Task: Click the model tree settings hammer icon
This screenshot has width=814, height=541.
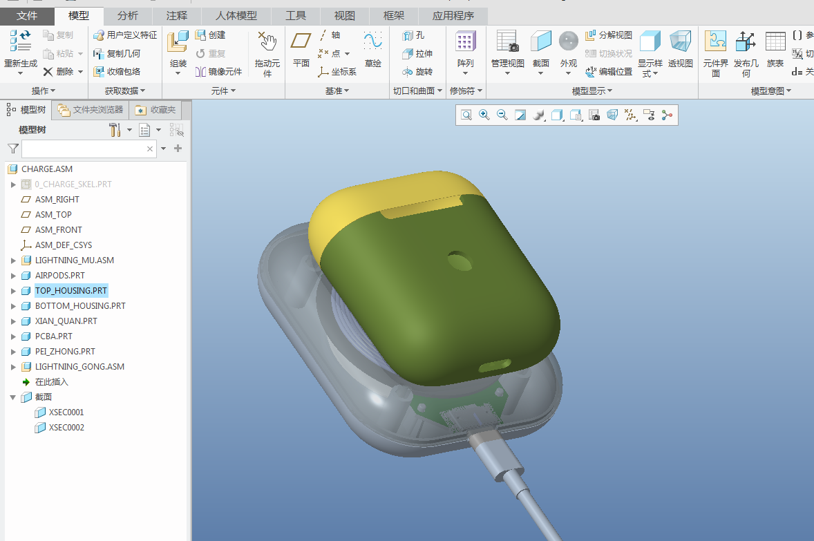Action: (115, 130)
